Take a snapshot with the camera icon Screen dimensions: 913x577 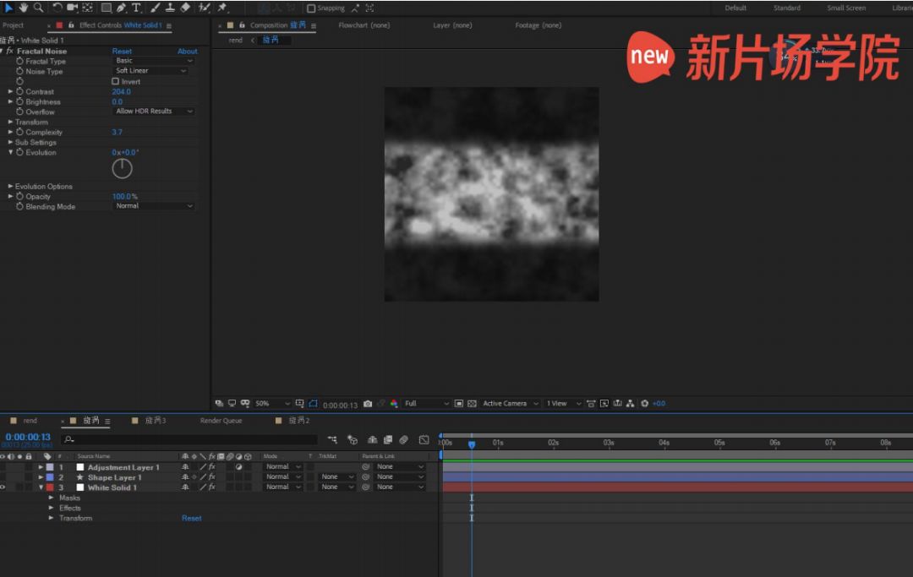(368, 404)
